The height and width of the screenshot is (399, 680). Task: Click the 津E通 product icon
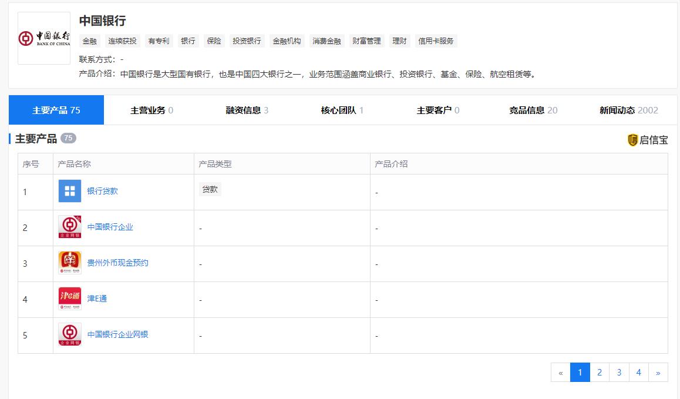[x=70, y=299]
